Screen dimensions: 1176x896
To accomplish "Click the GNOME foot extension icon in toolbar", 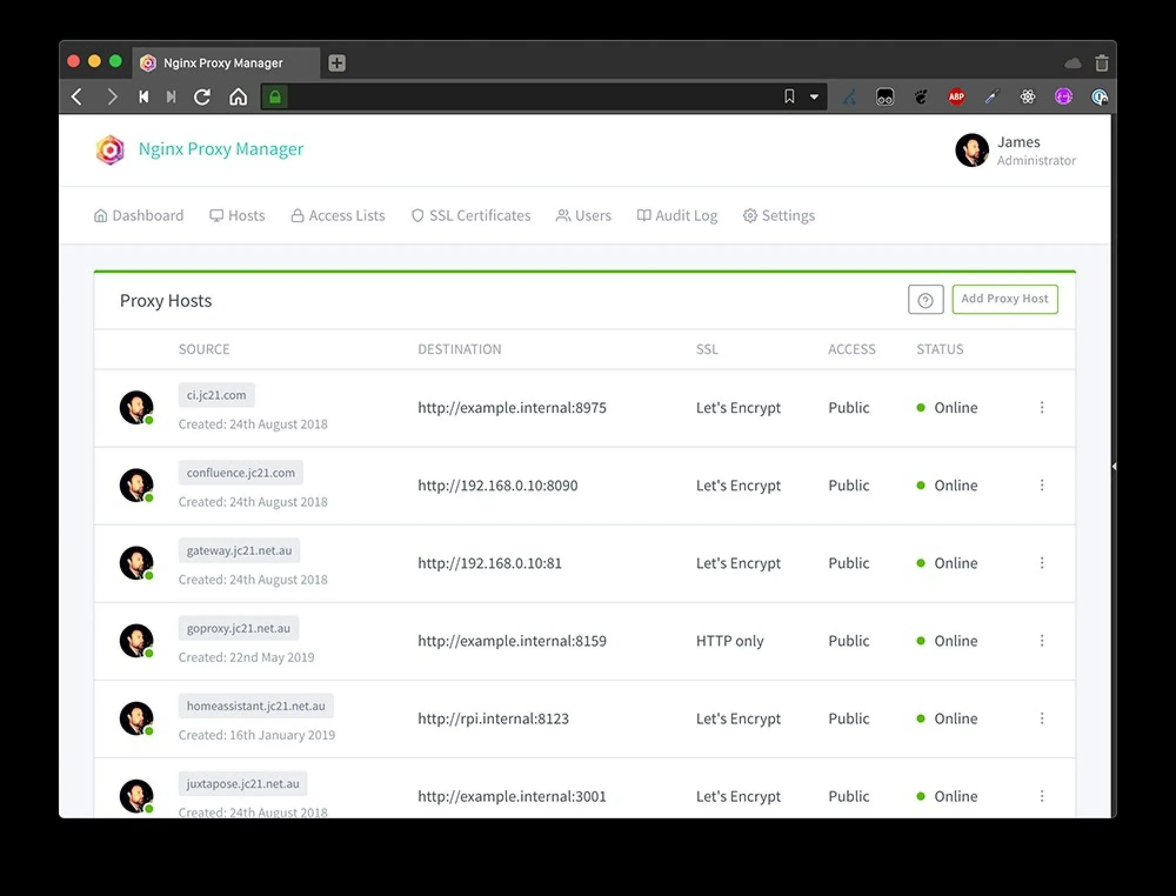I will [920, 96].
